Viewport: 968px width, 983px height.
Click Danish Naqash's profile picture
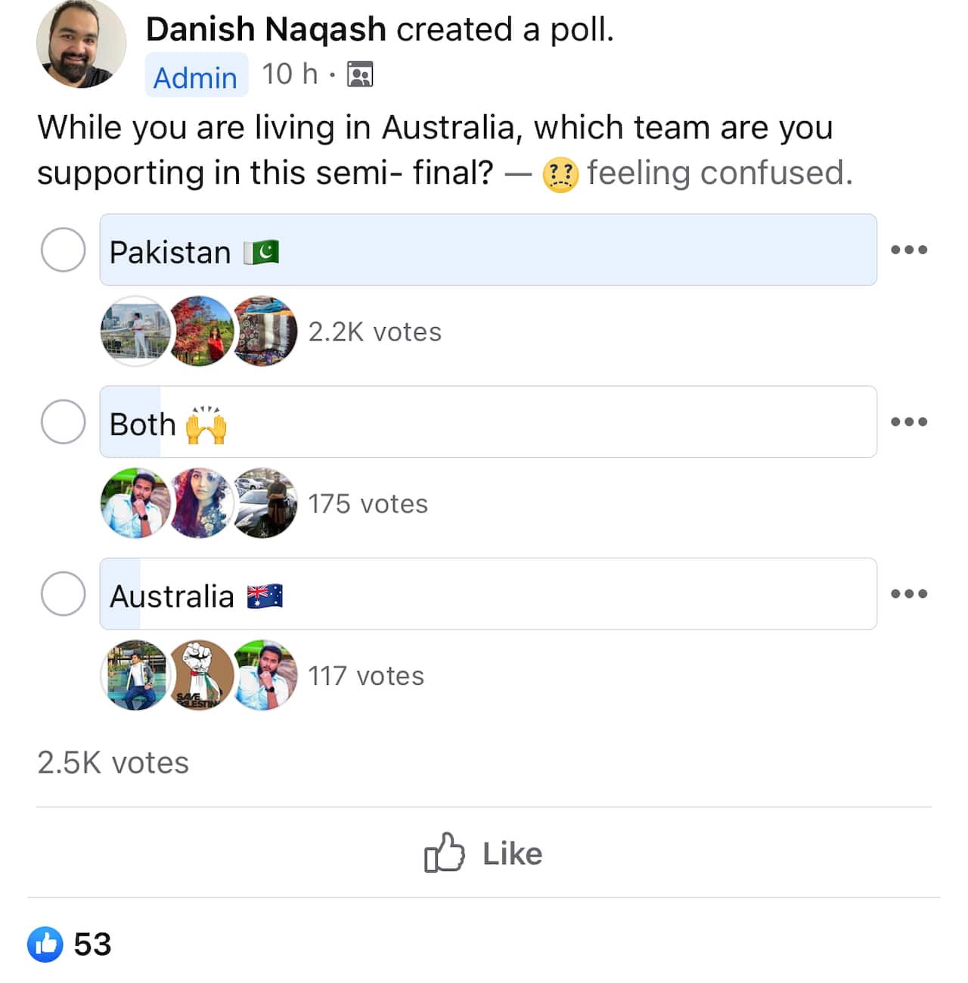click(x=81, y=44)
